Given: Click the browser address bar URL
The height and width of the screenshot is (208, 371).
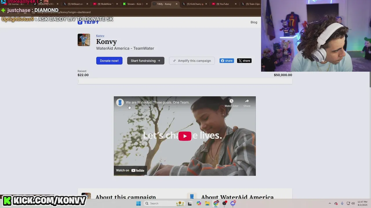Looking at the screenshot, I should 64,12.
